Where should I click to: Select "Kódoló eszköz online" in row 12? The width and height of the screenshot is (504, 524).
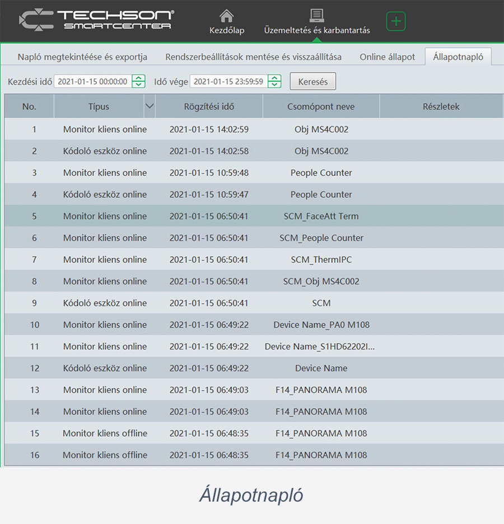[x=105, y=368]
